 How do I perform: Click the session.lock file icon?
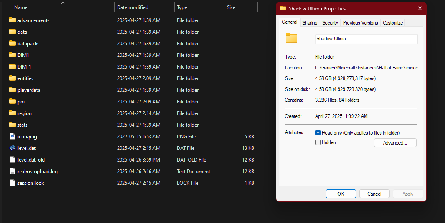(12, 183)
